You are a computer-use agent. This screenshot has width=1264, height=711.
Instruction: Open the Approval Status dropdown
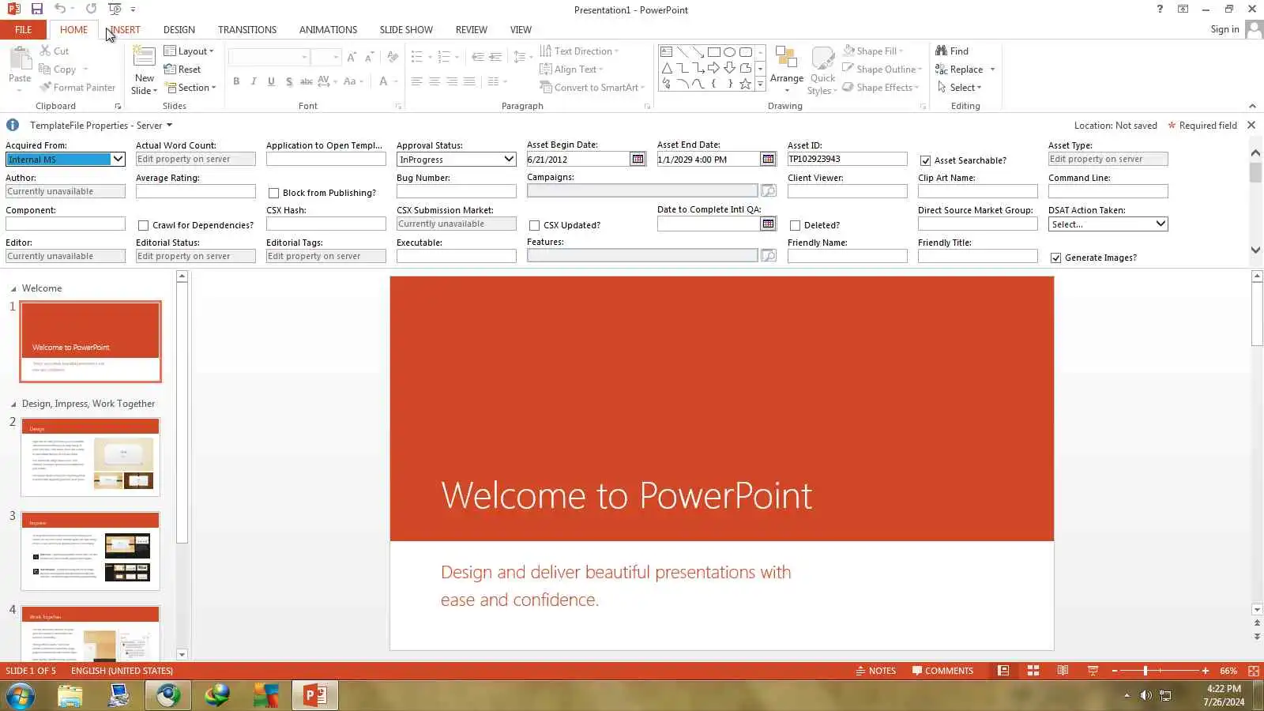[x=509, y=159]
